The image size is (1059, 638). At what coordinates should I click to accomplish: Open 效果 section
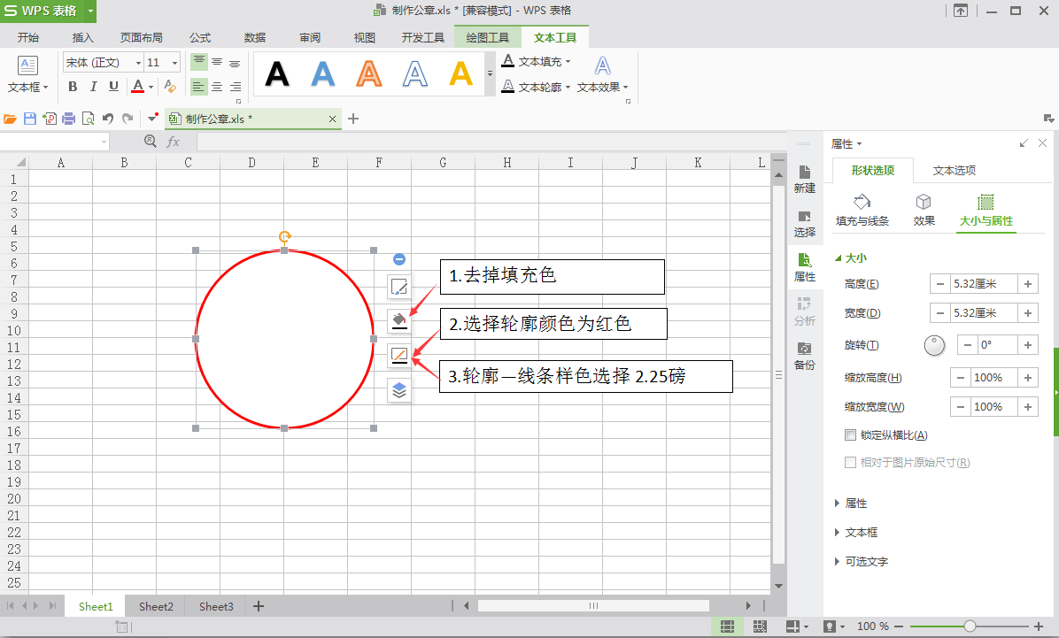pos(924,210)
